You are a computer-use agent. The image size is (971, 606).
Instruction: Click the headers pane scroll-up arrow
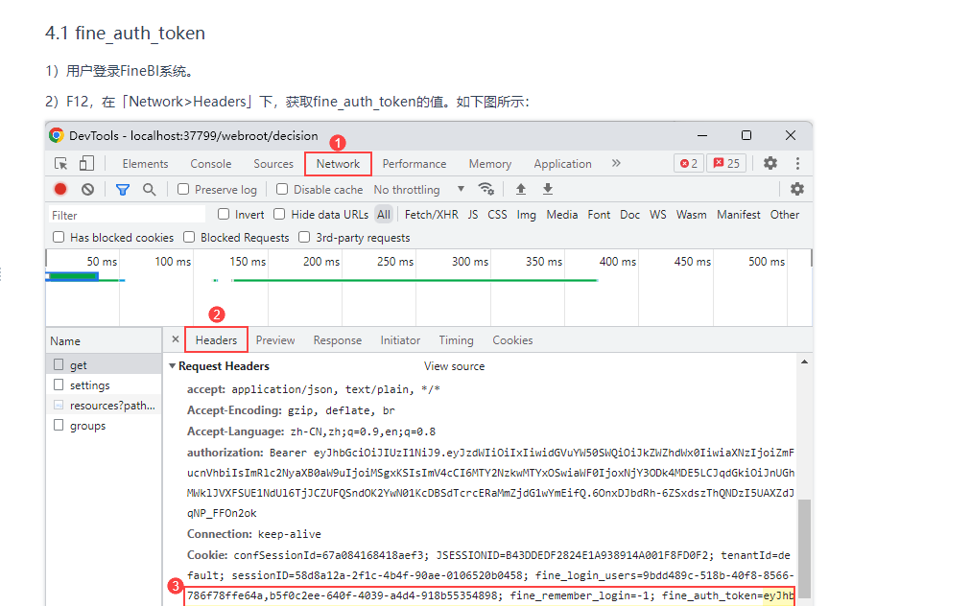[804, 361]
